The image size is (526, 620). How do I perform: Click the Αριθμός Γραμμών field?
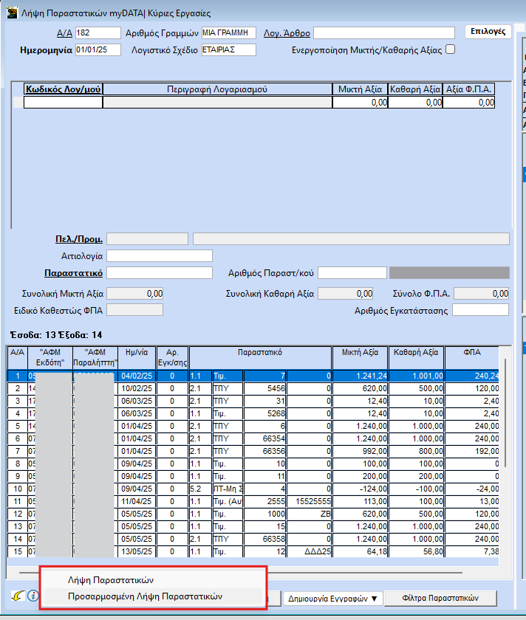point(228,32)
